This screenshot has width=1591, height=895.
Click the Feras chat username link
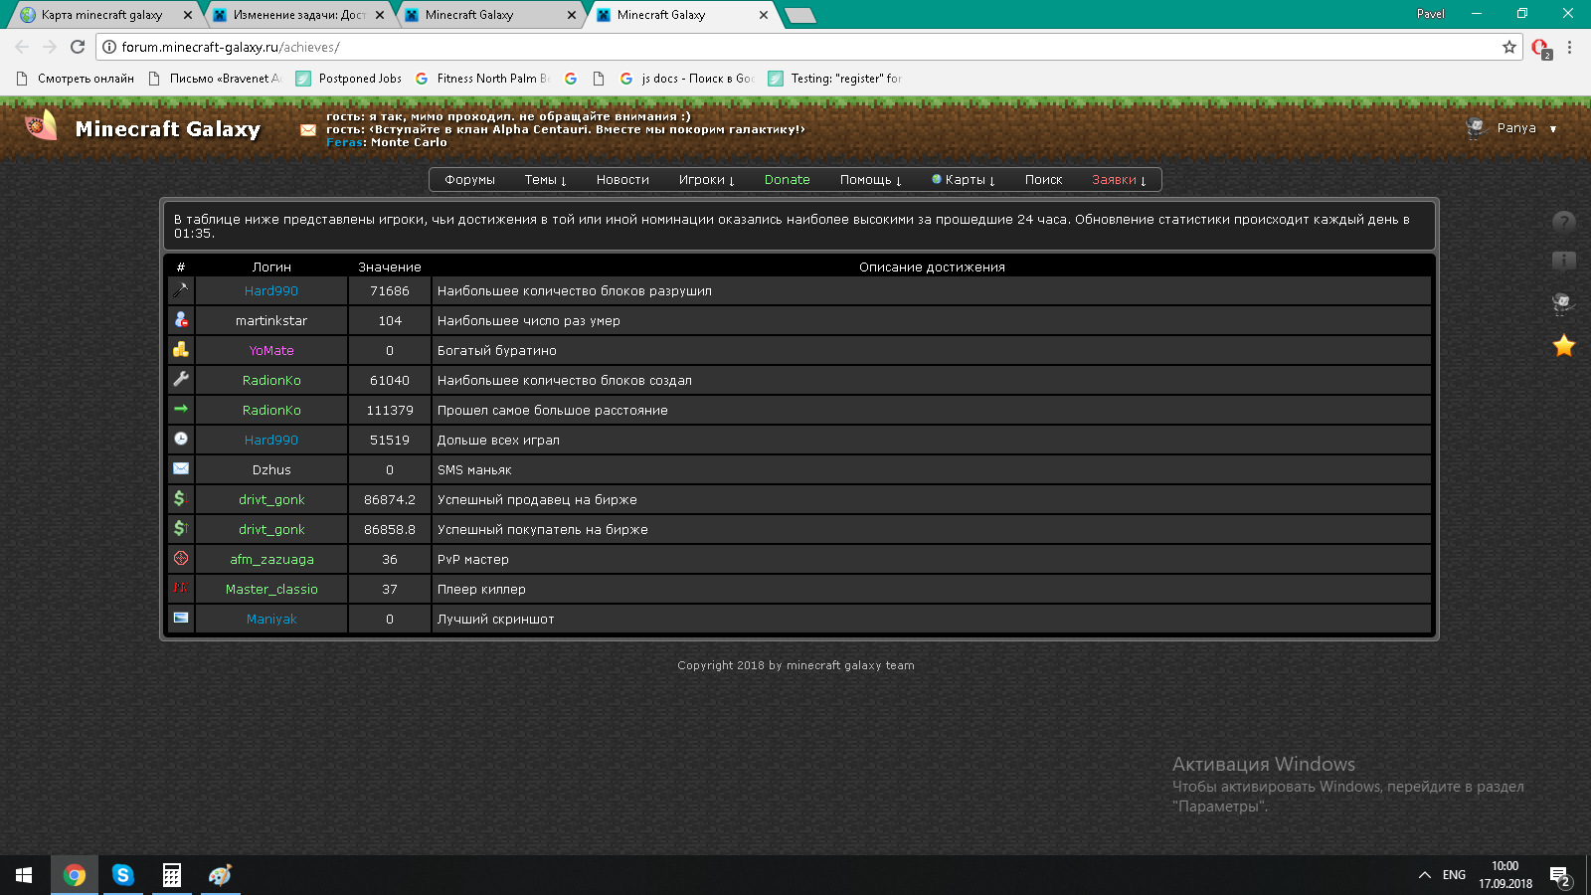[x=344, y=142]
